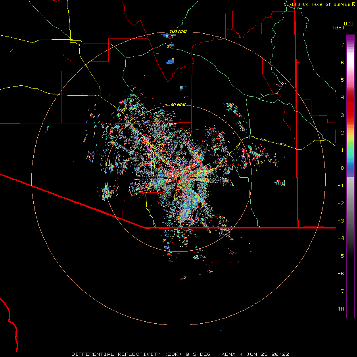The height and width of the screenshot is (357, 357).
Task: Click the -1 value on the ZDR scale
Action: coord(341,186)
